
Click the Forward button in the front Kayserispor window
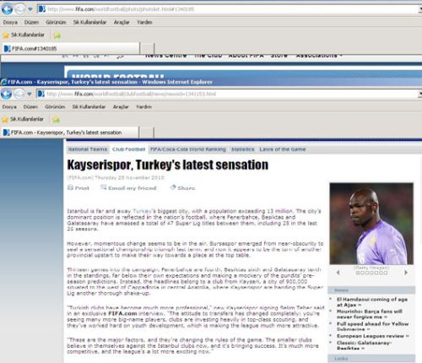click(19, 94)
